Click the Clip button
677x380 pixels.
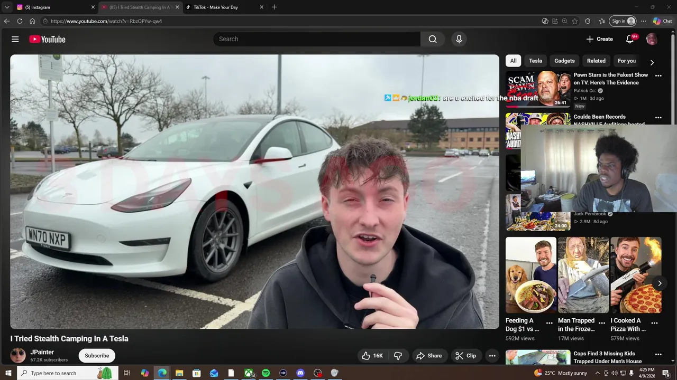click(x=466, y=356)
